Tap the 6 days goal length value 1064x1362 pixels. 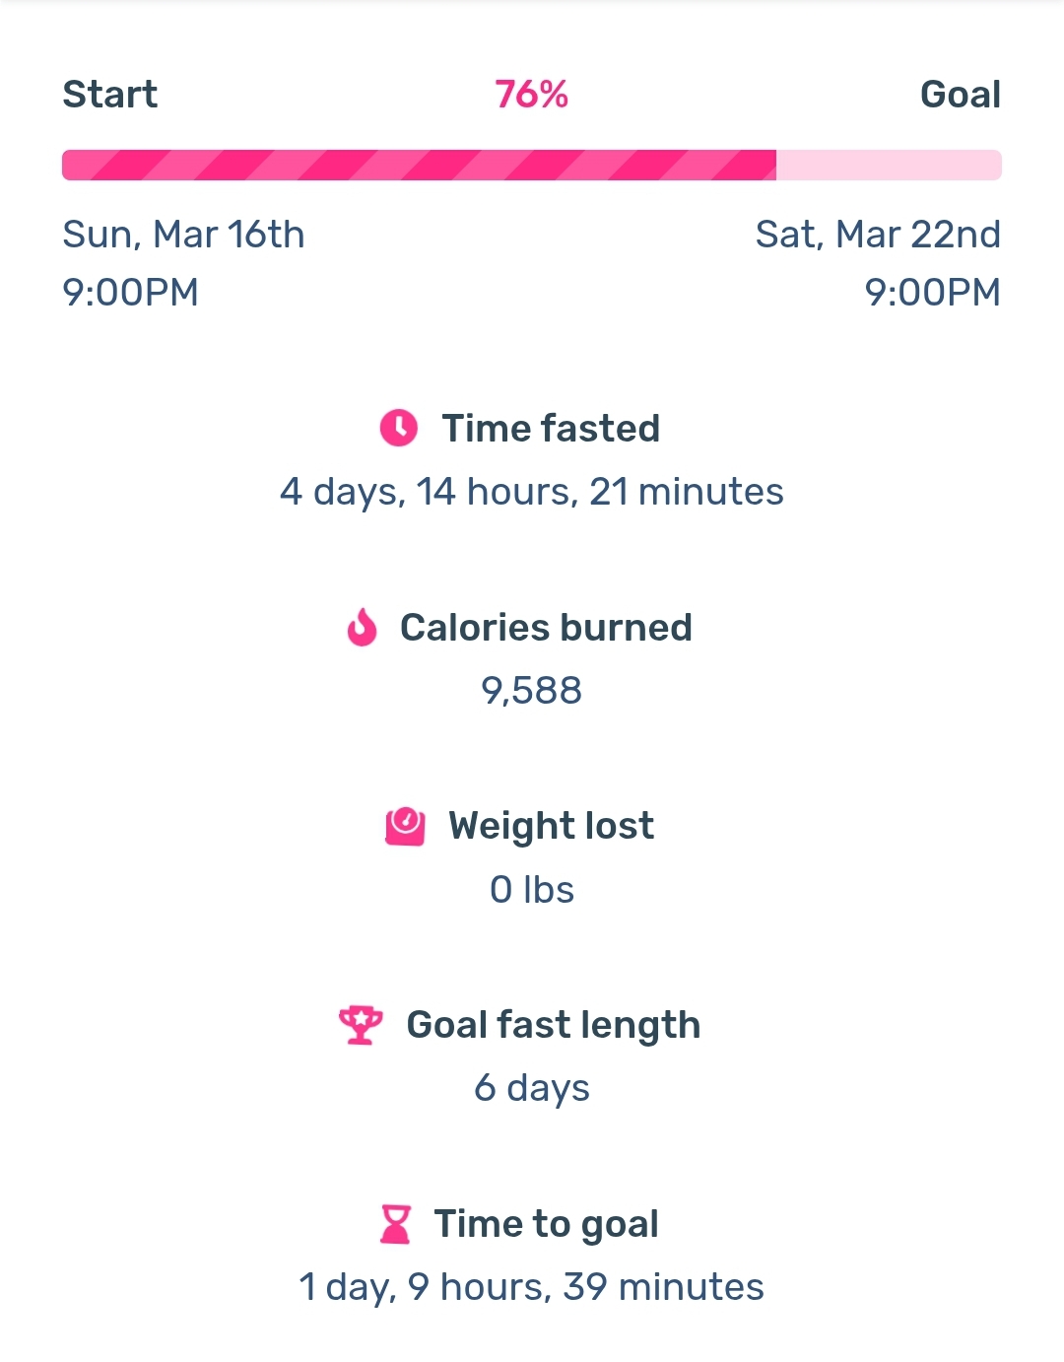tap(532, 1088)
